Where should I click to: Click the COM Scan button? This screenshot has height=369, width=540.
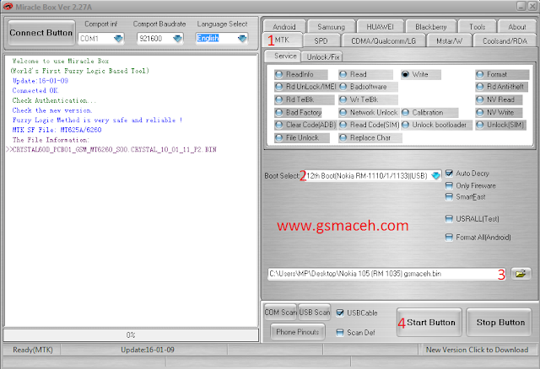(x=280, y=313)
